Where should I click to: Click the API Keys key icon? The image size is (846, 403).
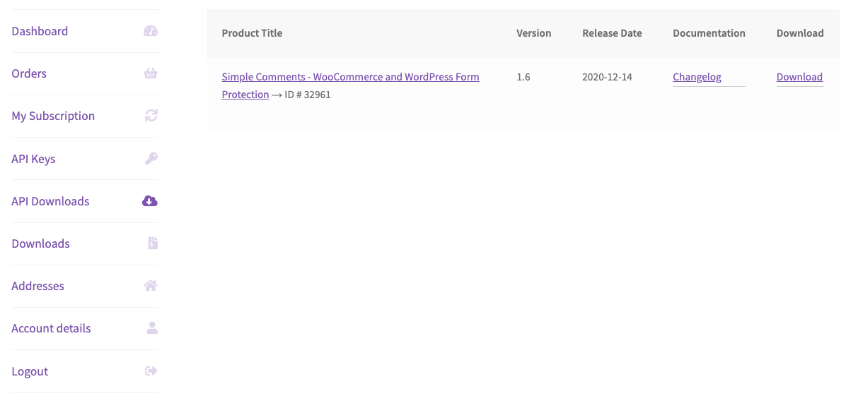(151, 159)
